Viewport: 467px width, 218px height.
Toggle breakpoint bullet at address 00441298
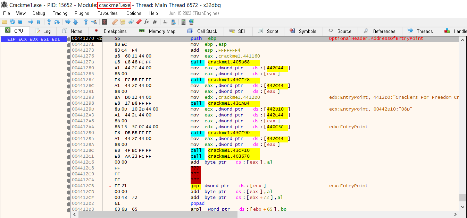coord(69,103)
